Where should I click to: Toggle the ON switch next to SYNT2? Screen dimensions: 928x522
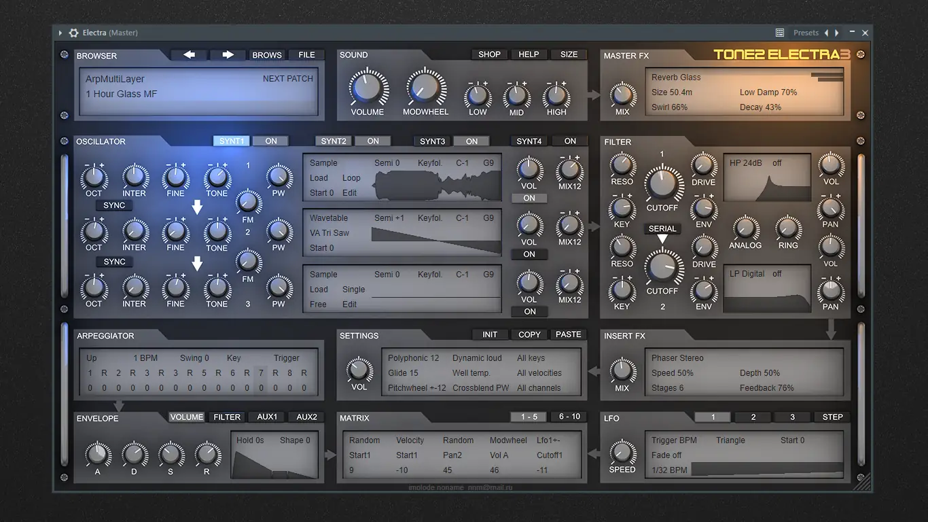click(x=373, y=141)
